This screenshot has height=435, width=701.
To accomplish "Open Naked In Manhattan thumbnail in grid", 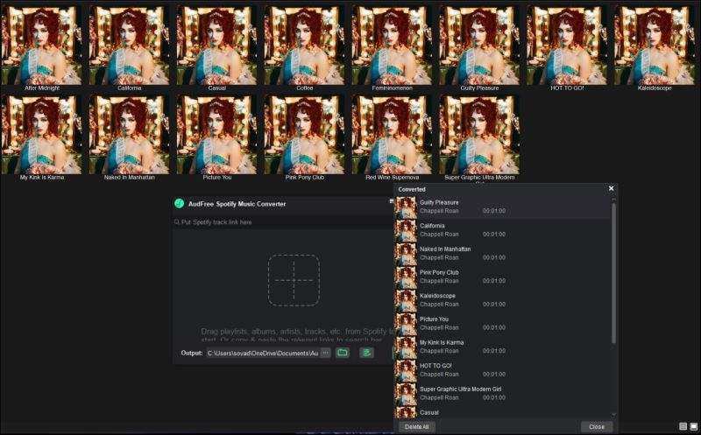I will [129, 135].
